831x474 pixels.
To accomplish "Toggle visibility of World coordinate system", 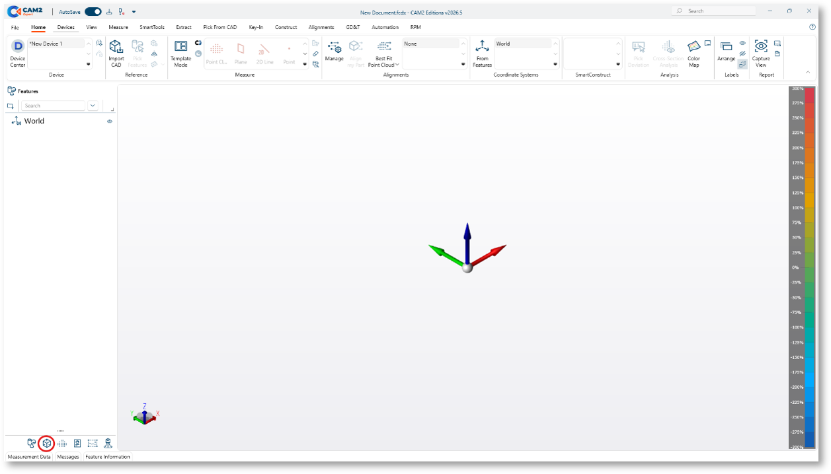I will (110, 121).
